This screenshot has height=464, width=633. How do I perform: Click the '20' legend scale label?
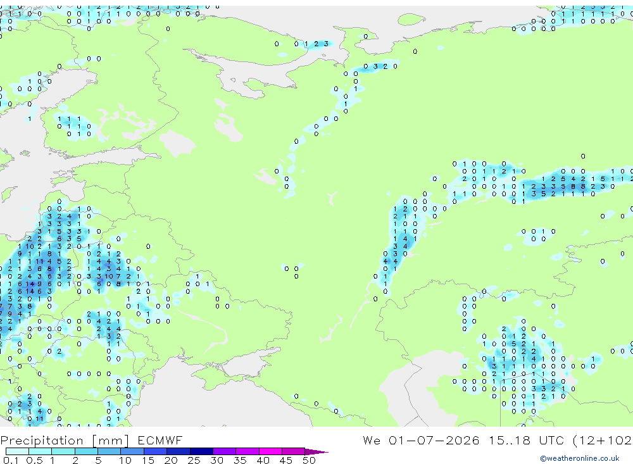[171, 460]
